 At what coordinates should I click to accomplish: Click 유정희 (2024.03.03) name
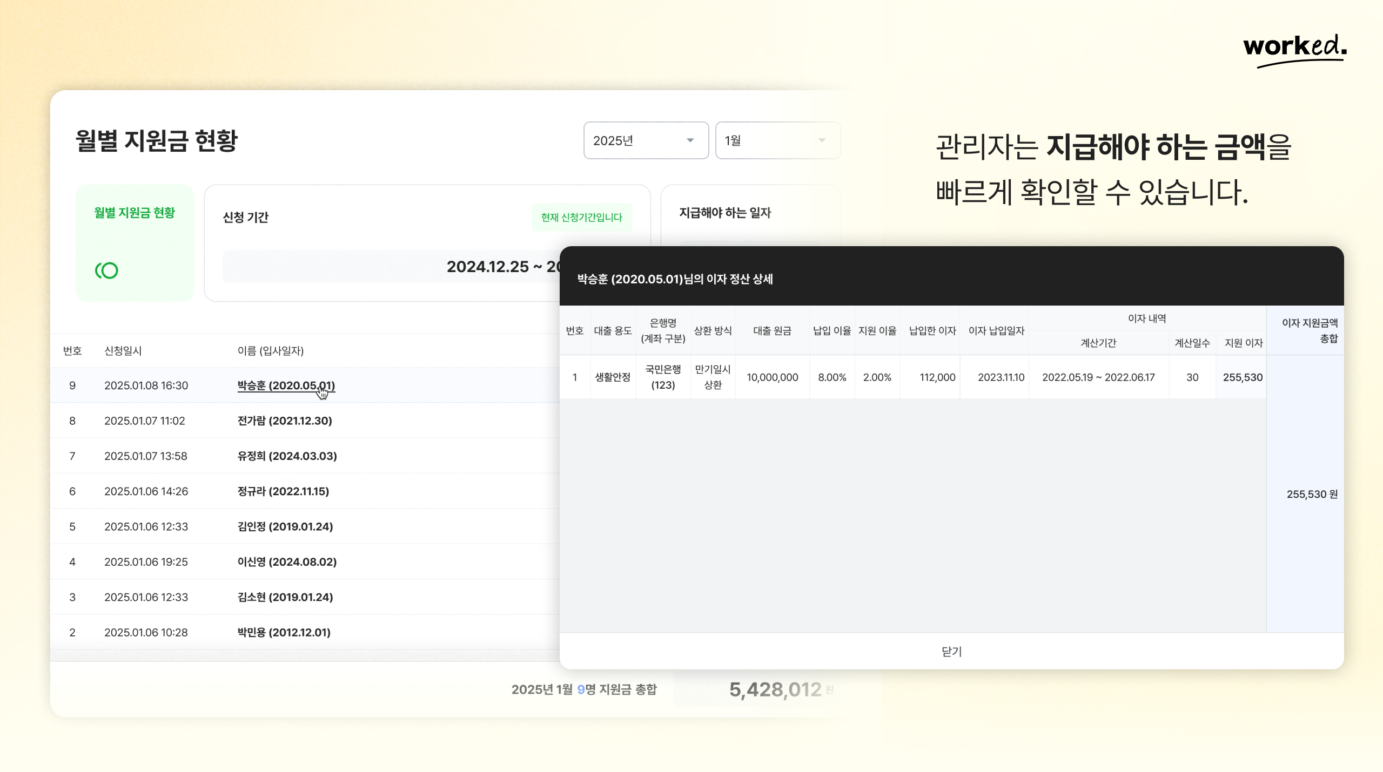(x=287, y=456)
